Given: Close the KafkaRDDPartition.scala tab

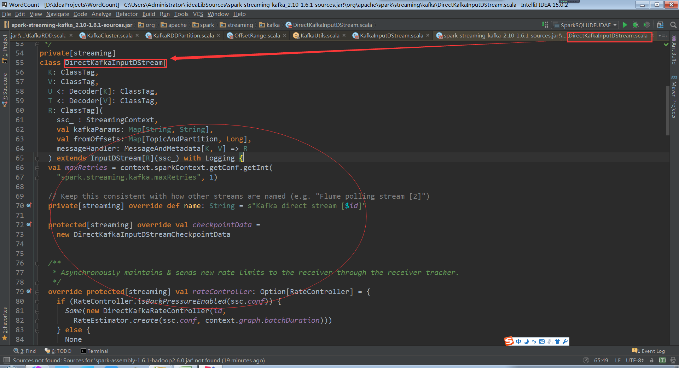Looking at the screenshot, I should tap(219, 35).
